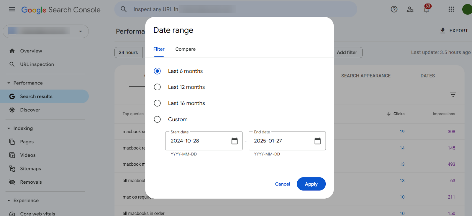Viewport: 472px width, 216px height.
Task: Click the Google Search Console logo
Action: (61, 10)
